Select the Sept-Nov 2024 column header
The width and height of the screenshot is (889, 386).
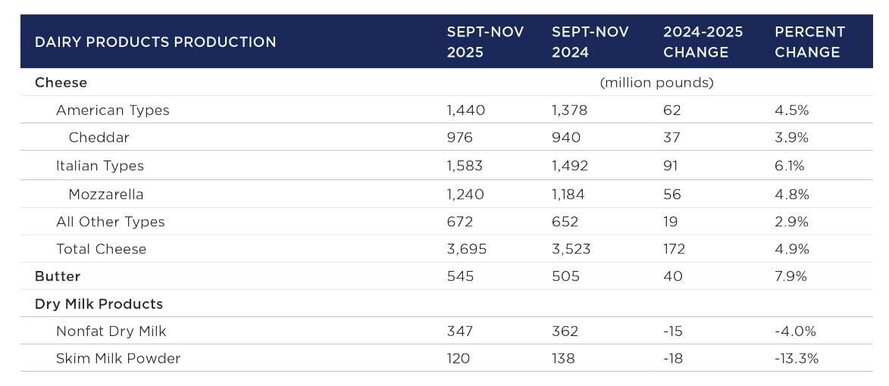590,42
